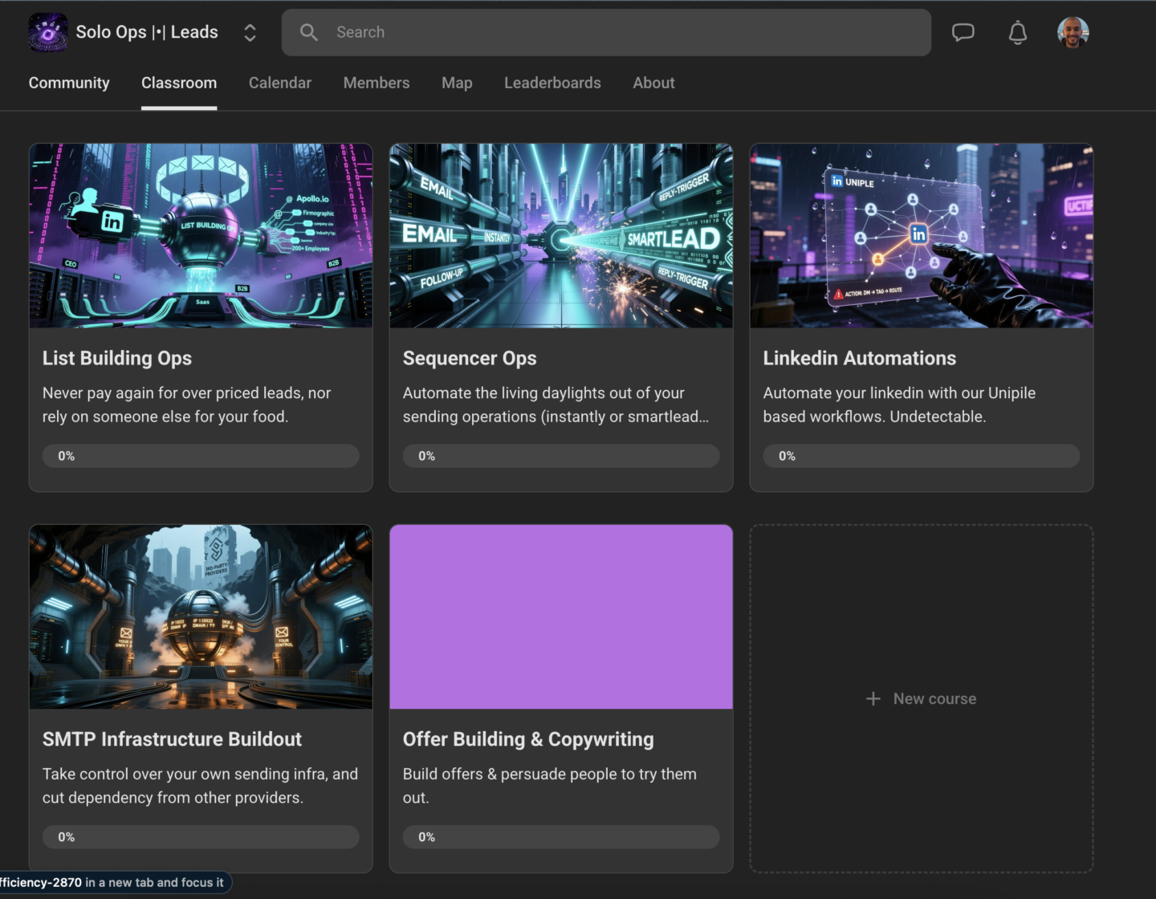Open SMTP Infrastructure Buildout course title
This screenshot has height=899, width=1156.
click(172, 739)
